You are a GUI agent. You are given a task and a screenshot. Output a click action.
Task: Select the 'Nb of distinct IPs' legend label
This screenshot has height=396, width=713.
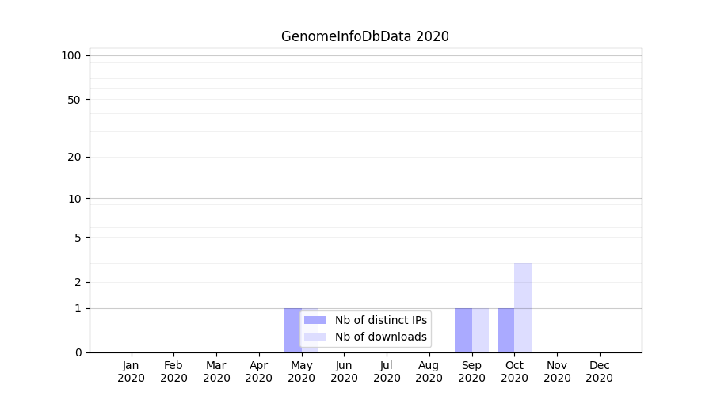380,320
